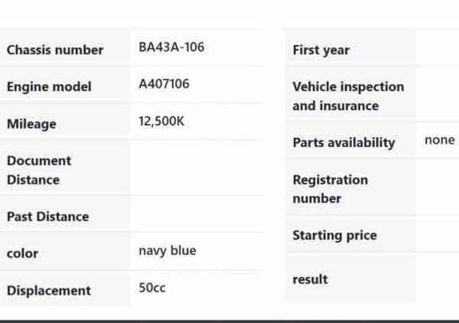Click the color label cell
This screenshot has height=323, width=459.
22,253
